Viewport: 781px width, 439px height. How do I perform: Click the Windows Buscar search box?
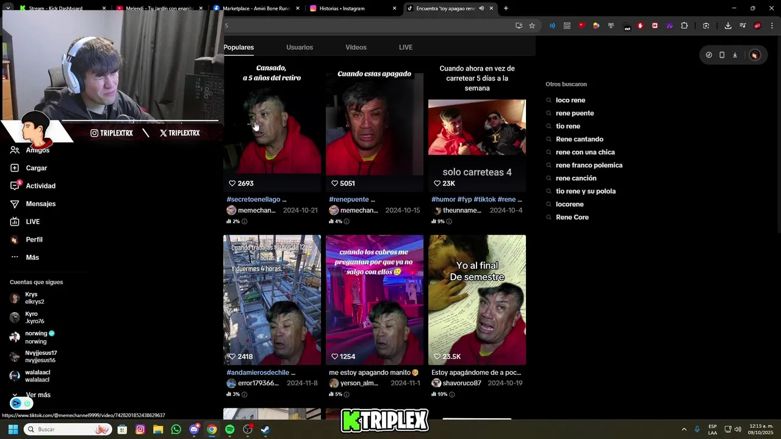(x=67, y=429)
